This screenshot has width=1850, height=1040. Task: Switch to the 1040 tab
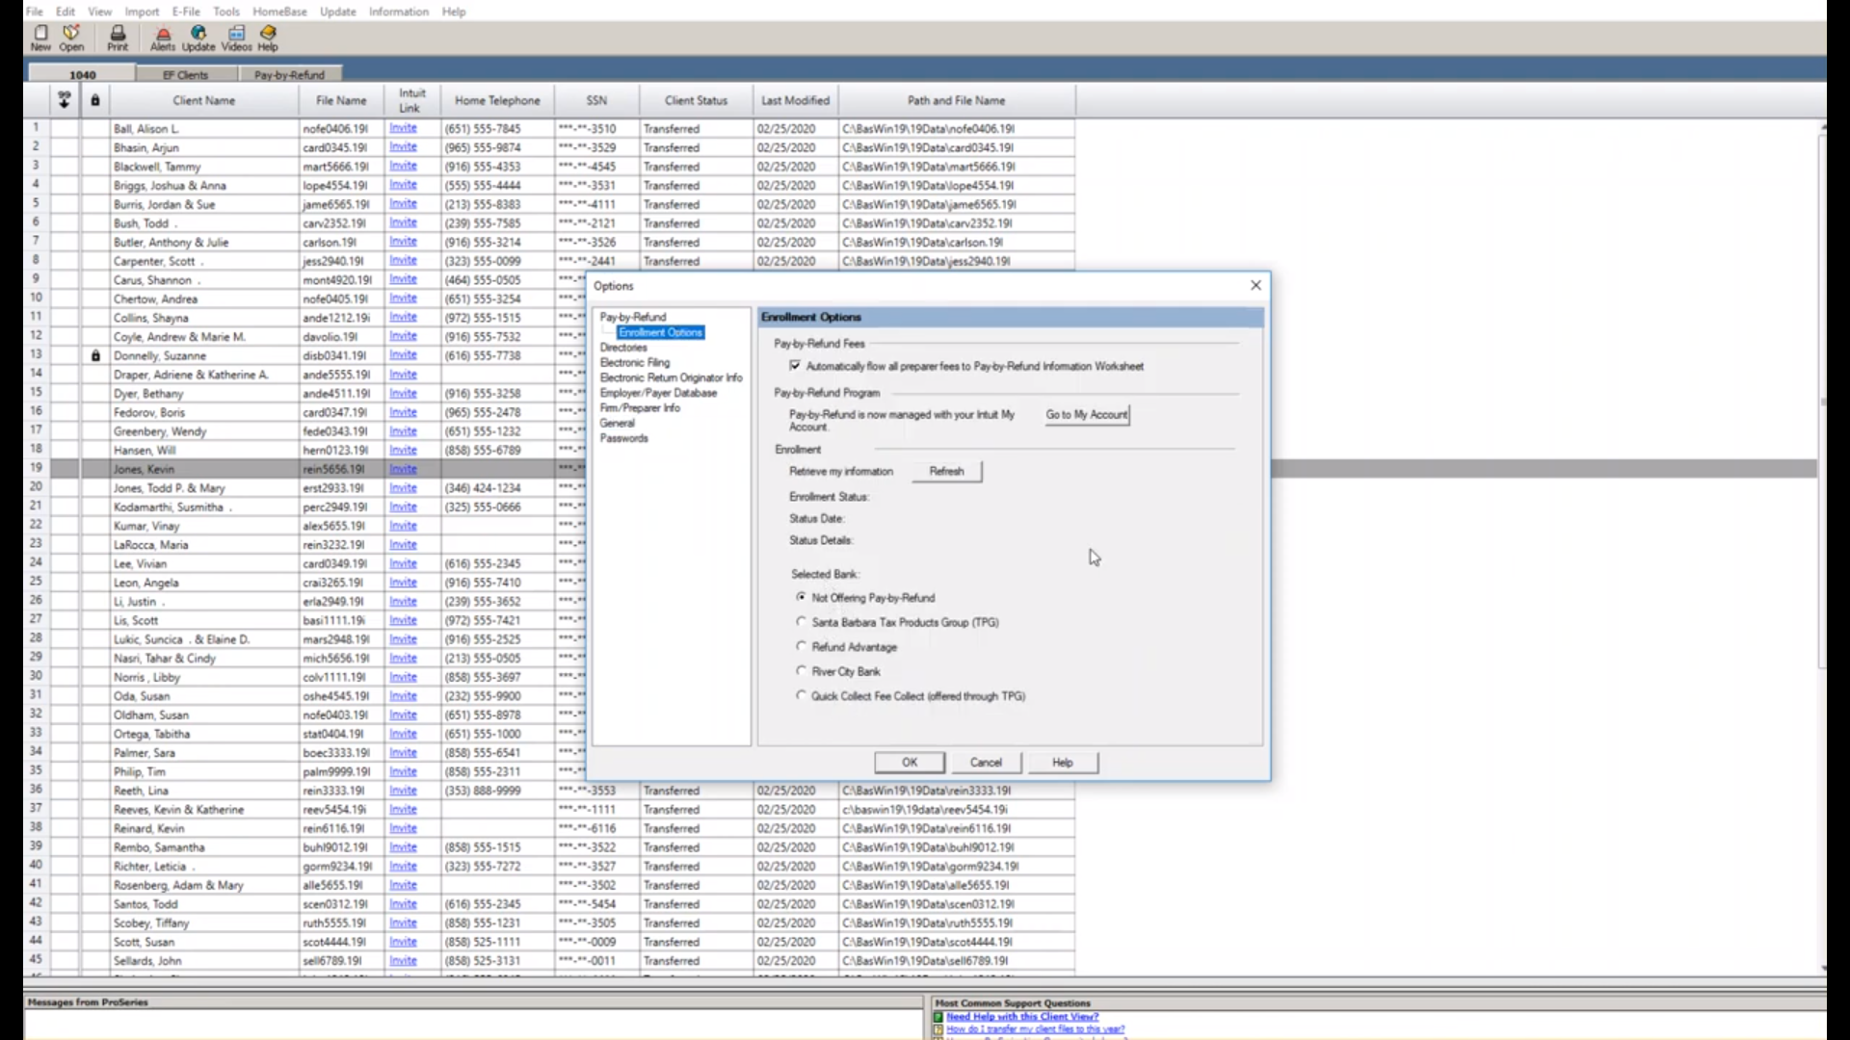83,74
